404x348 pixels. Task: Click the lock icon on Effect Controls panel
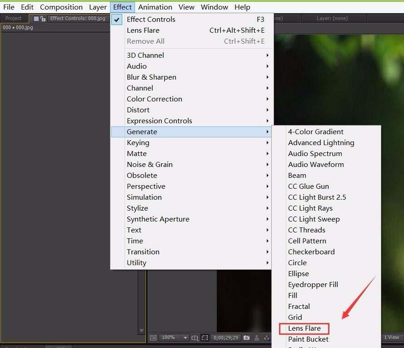(43, 19)
